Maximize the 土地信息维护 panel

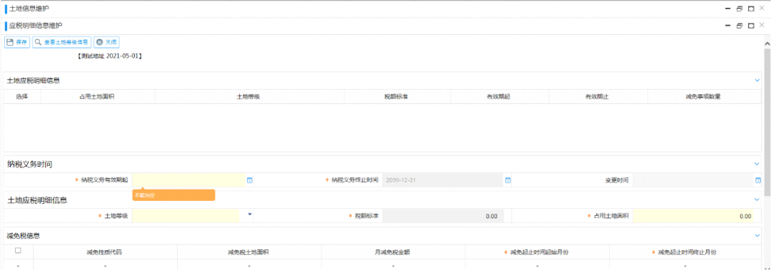pos(751,9)
